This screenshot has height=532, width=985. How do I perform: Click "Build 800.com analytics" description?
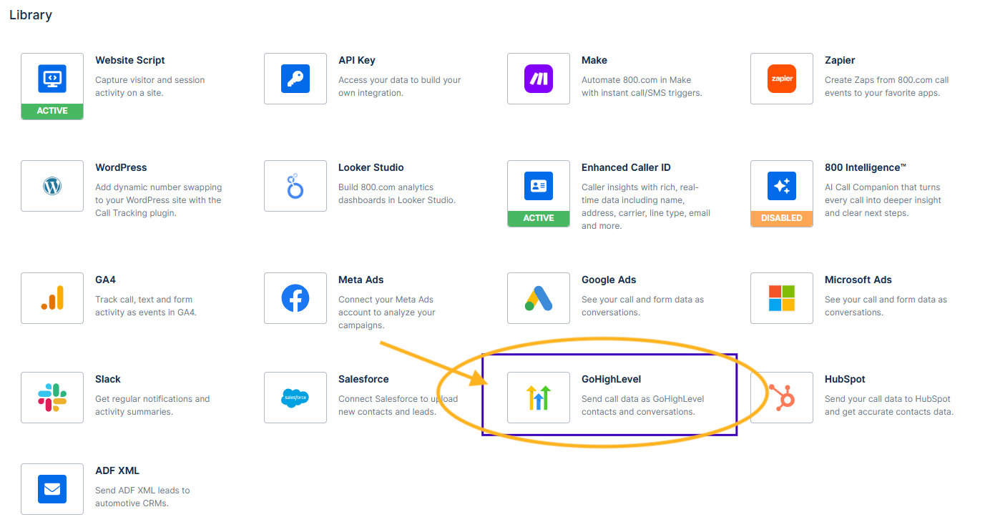386,187
